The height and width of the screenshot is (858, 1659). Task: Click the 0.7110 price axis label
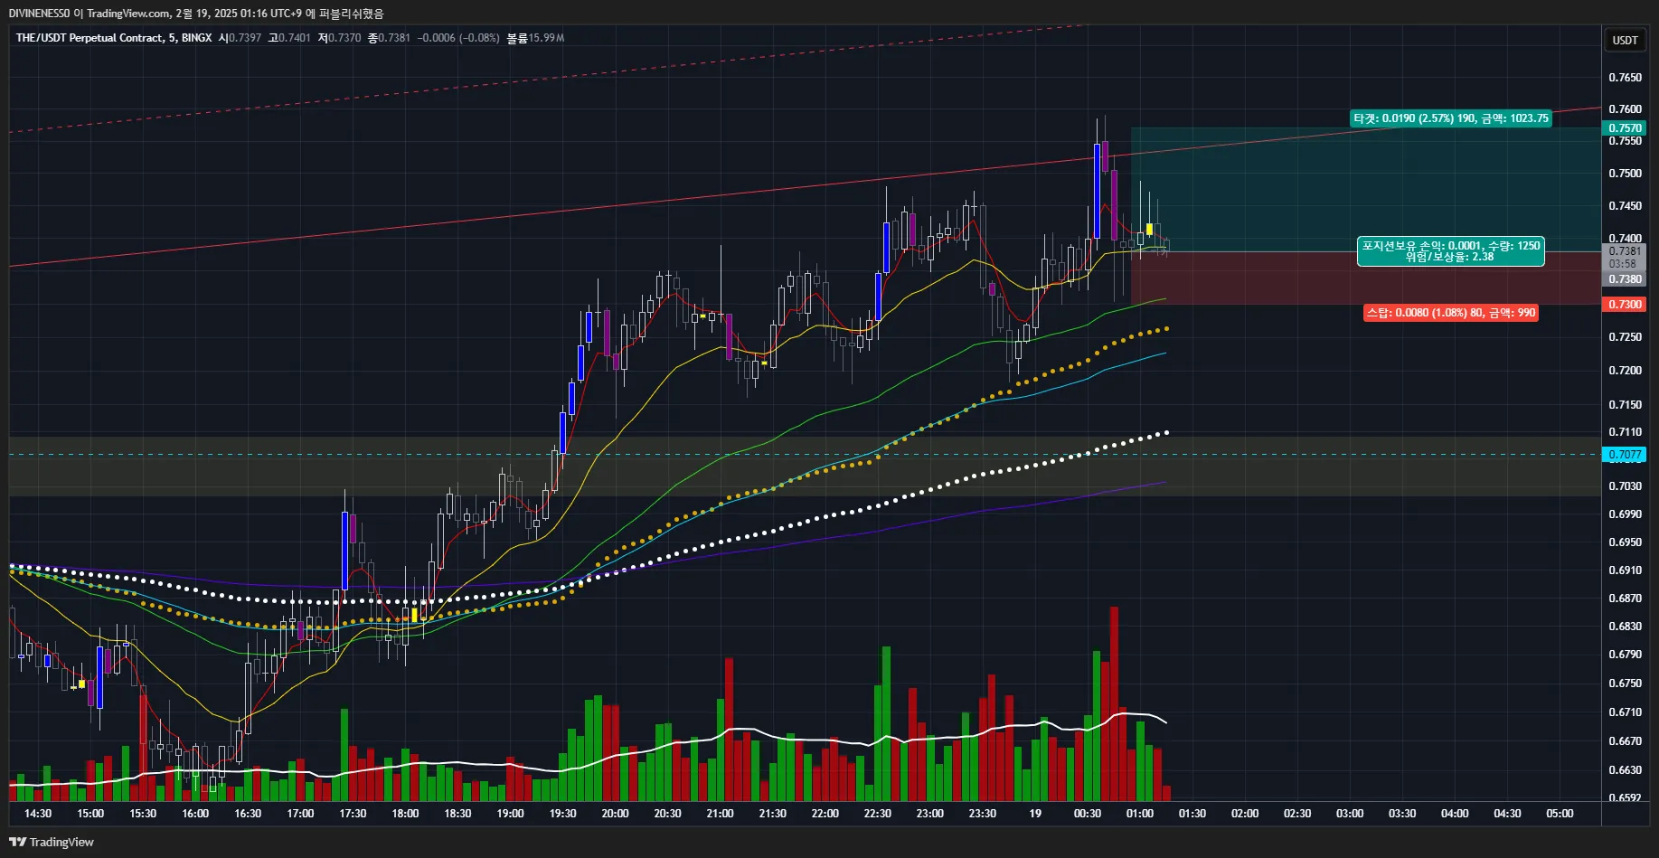[x=1625, y=432]
